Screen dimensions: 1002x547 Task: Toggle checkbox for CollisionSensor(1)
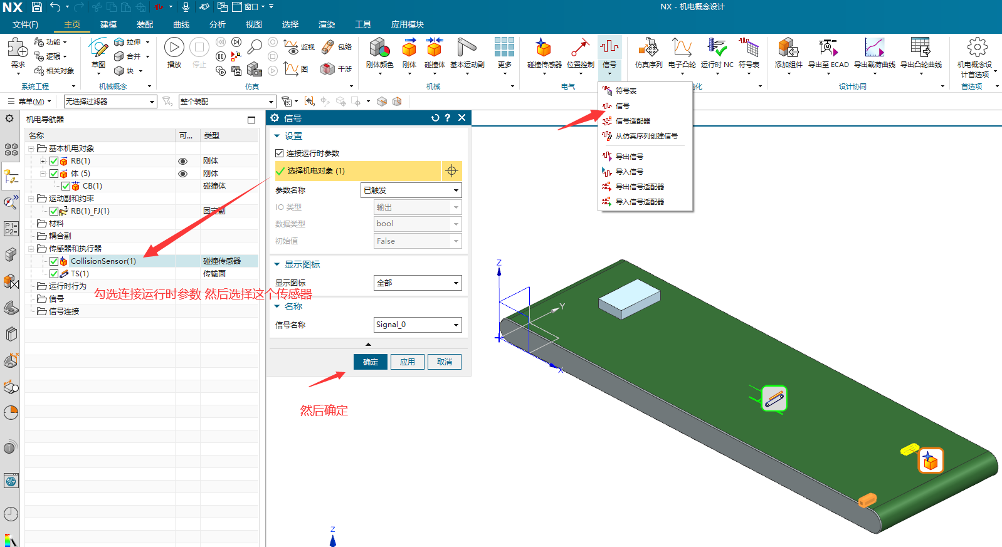[x=54, y=261]
